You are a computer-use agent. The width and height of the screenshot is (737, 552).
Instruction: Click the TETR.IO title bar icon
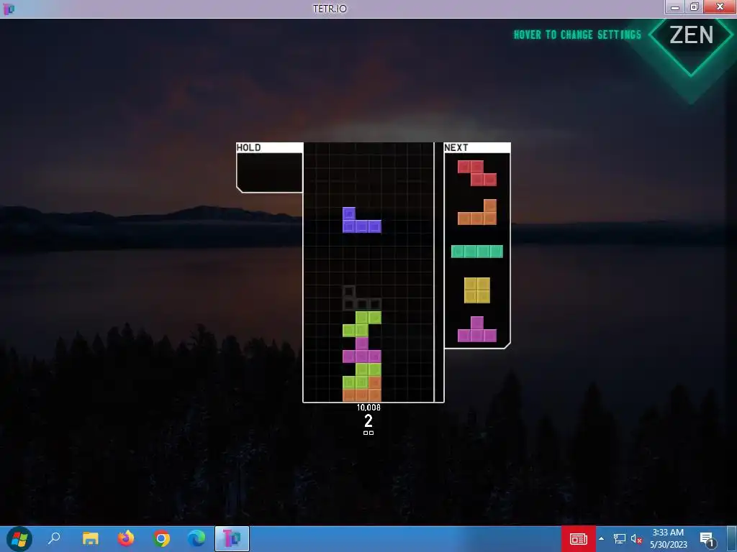tap(9, 9)
